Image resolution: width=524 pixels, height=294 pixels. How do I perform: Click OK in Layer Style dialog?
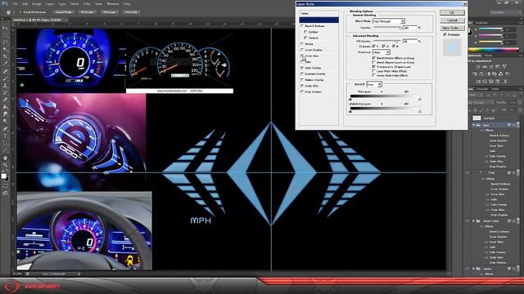[452, 12]
